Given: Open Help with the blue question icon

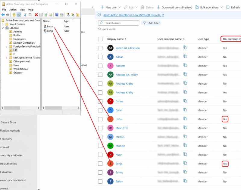Looking at the screenshot, I should 57,15.
